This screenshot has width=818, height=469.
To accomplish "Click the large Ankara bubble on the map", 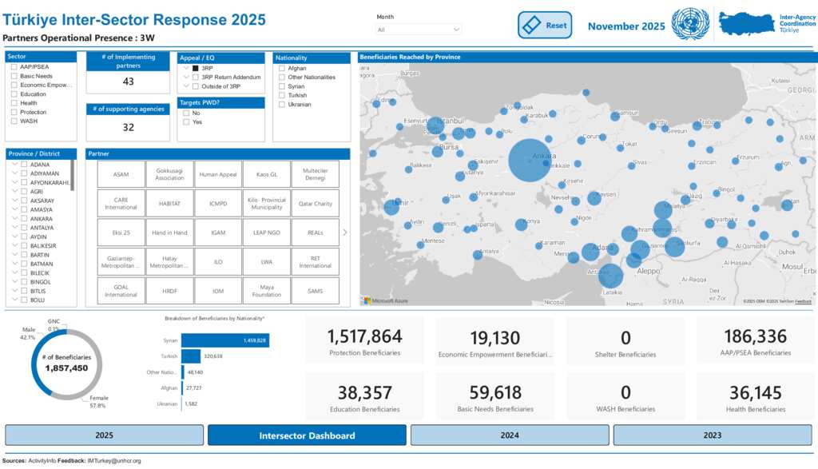I will tap(530, 161).
